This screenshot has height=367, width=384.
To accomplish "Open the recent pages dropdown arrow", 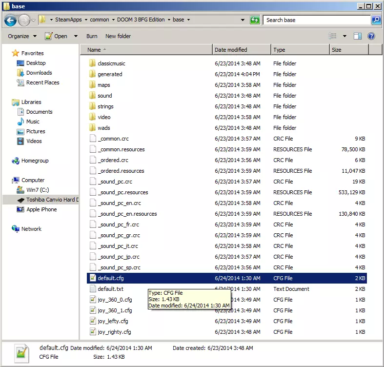I will point(34,20).
